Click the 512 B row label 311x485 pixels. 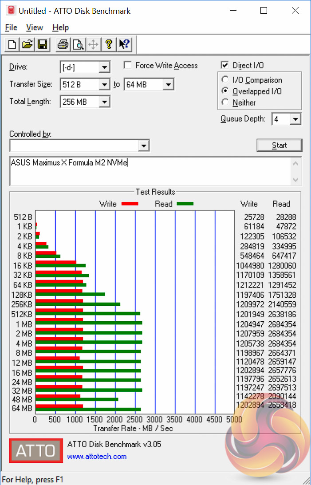point(23,217)
